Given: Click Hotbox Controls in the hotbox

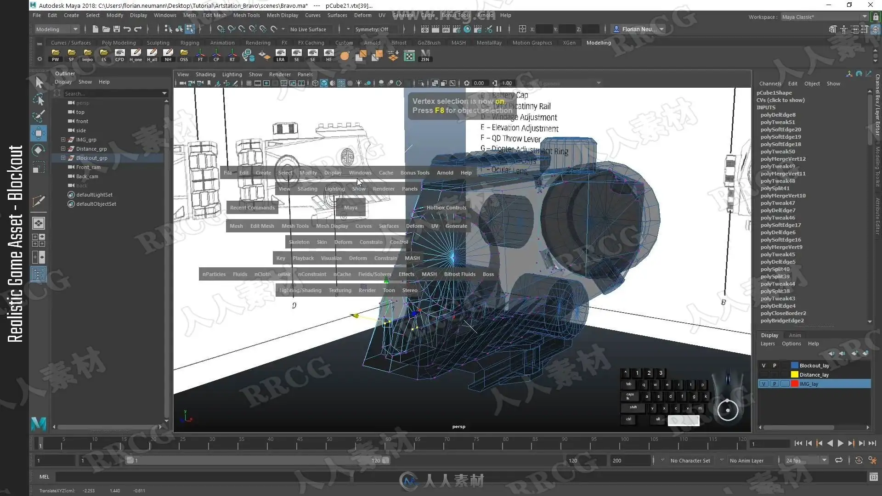Looking at the screenshot, I should tap(446, 208).
